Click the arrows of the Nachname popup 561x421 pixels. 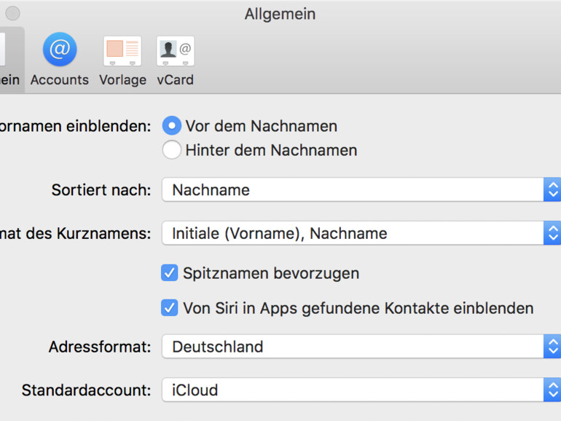pos(552,190)
